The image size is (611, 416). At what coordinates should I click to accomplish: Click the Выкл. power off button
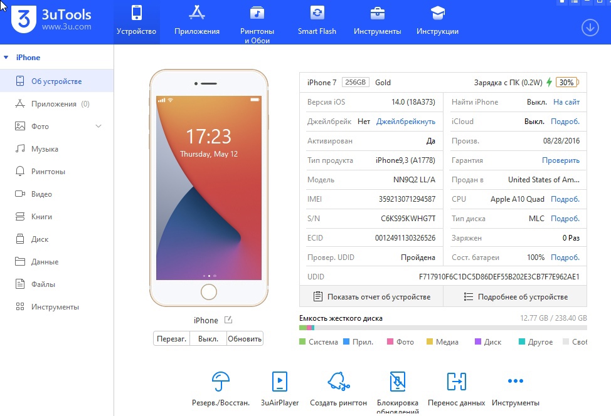208,338
